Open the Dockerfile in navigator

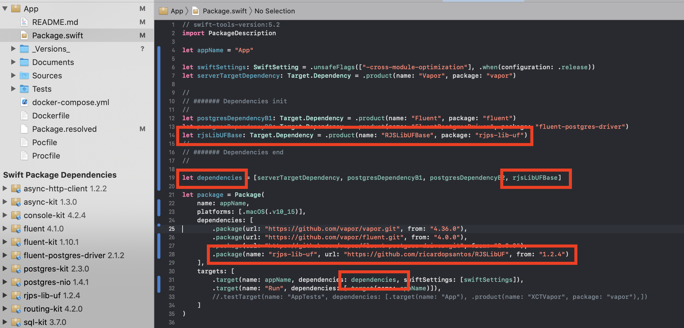point(51,116)
